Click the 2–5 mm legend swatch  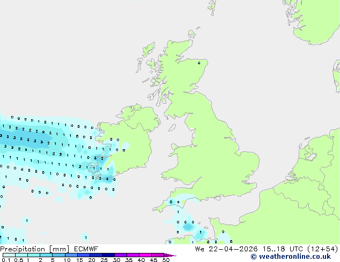point(46,255)
